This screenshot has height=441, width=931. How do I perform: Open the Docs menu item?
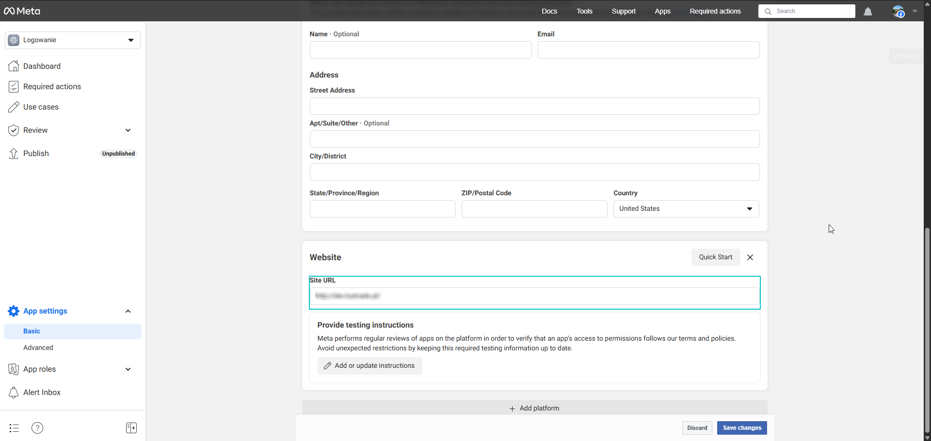[549, 11]
